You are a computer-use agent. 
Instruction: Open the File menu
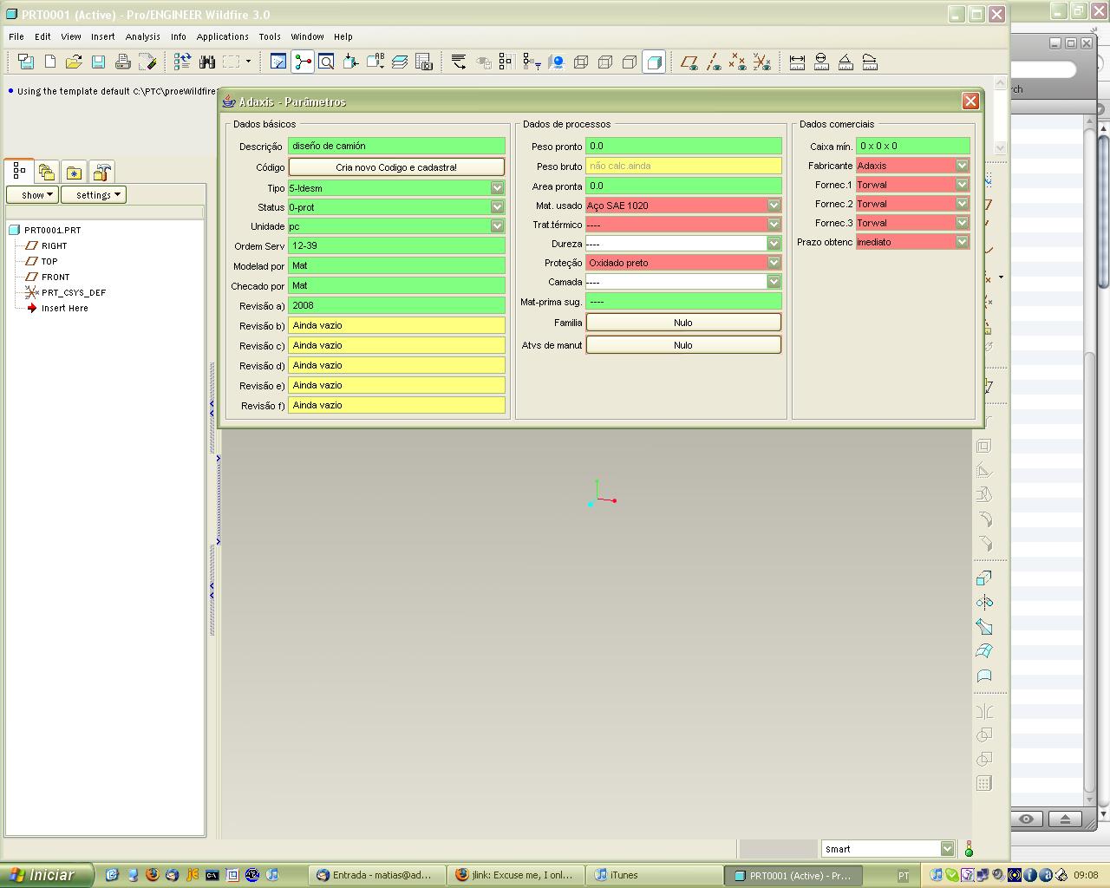(16, 36)
